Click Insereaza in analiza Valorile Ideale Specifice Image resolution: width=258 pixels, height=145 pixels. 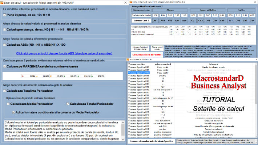click(x=152, y=141)
